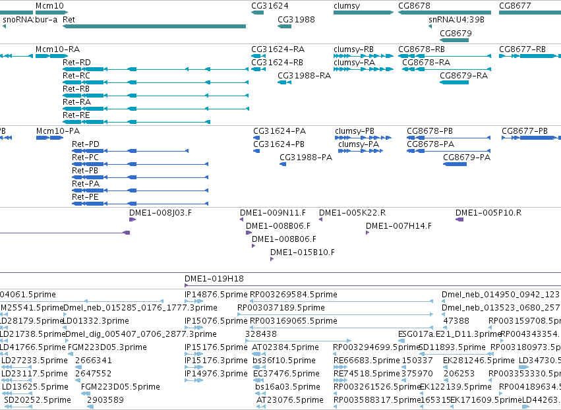Select the Ret-RB transcript label
This screenshot has height=410, width=561.
point(76,89)
